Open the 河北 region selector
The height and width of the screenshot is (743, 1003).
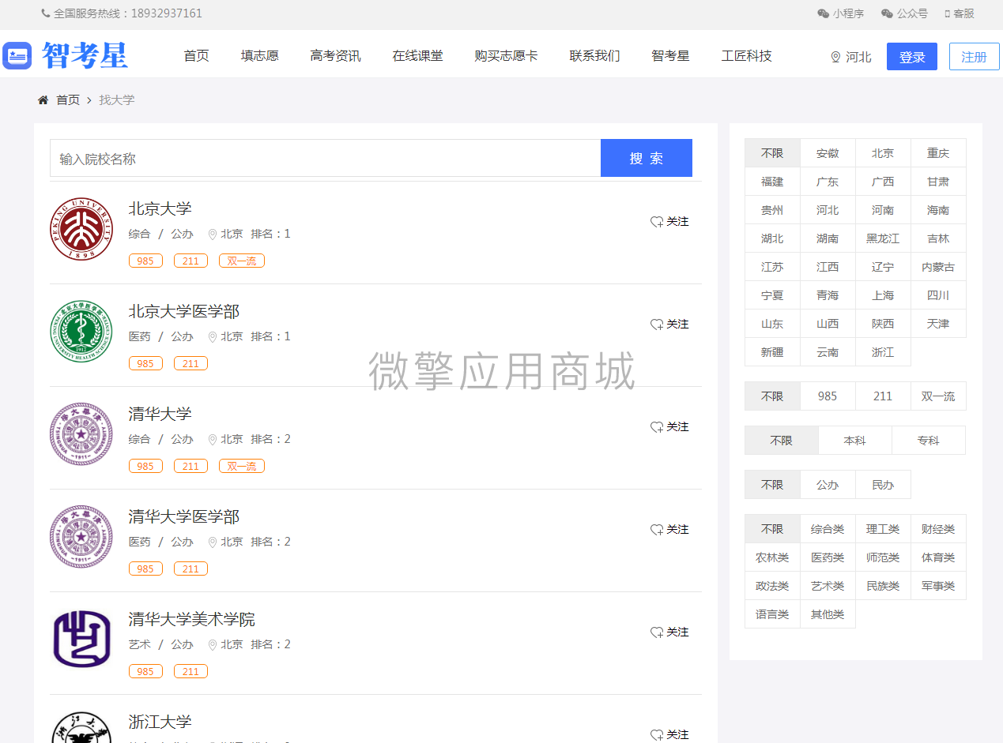851,57
